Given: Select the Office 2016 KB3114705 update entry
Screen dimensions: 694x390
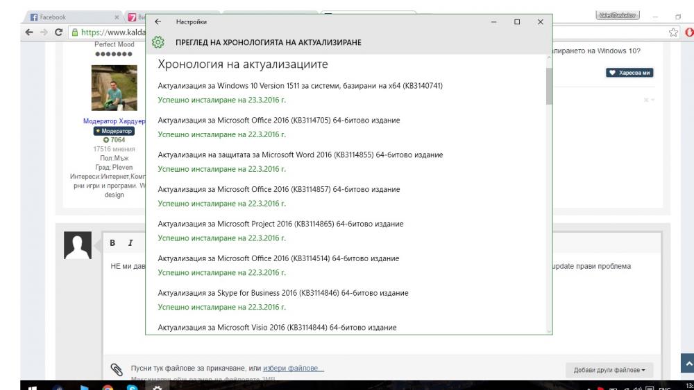Looking at the screenshot, I should pyautogui.click(x=279, y=120).
